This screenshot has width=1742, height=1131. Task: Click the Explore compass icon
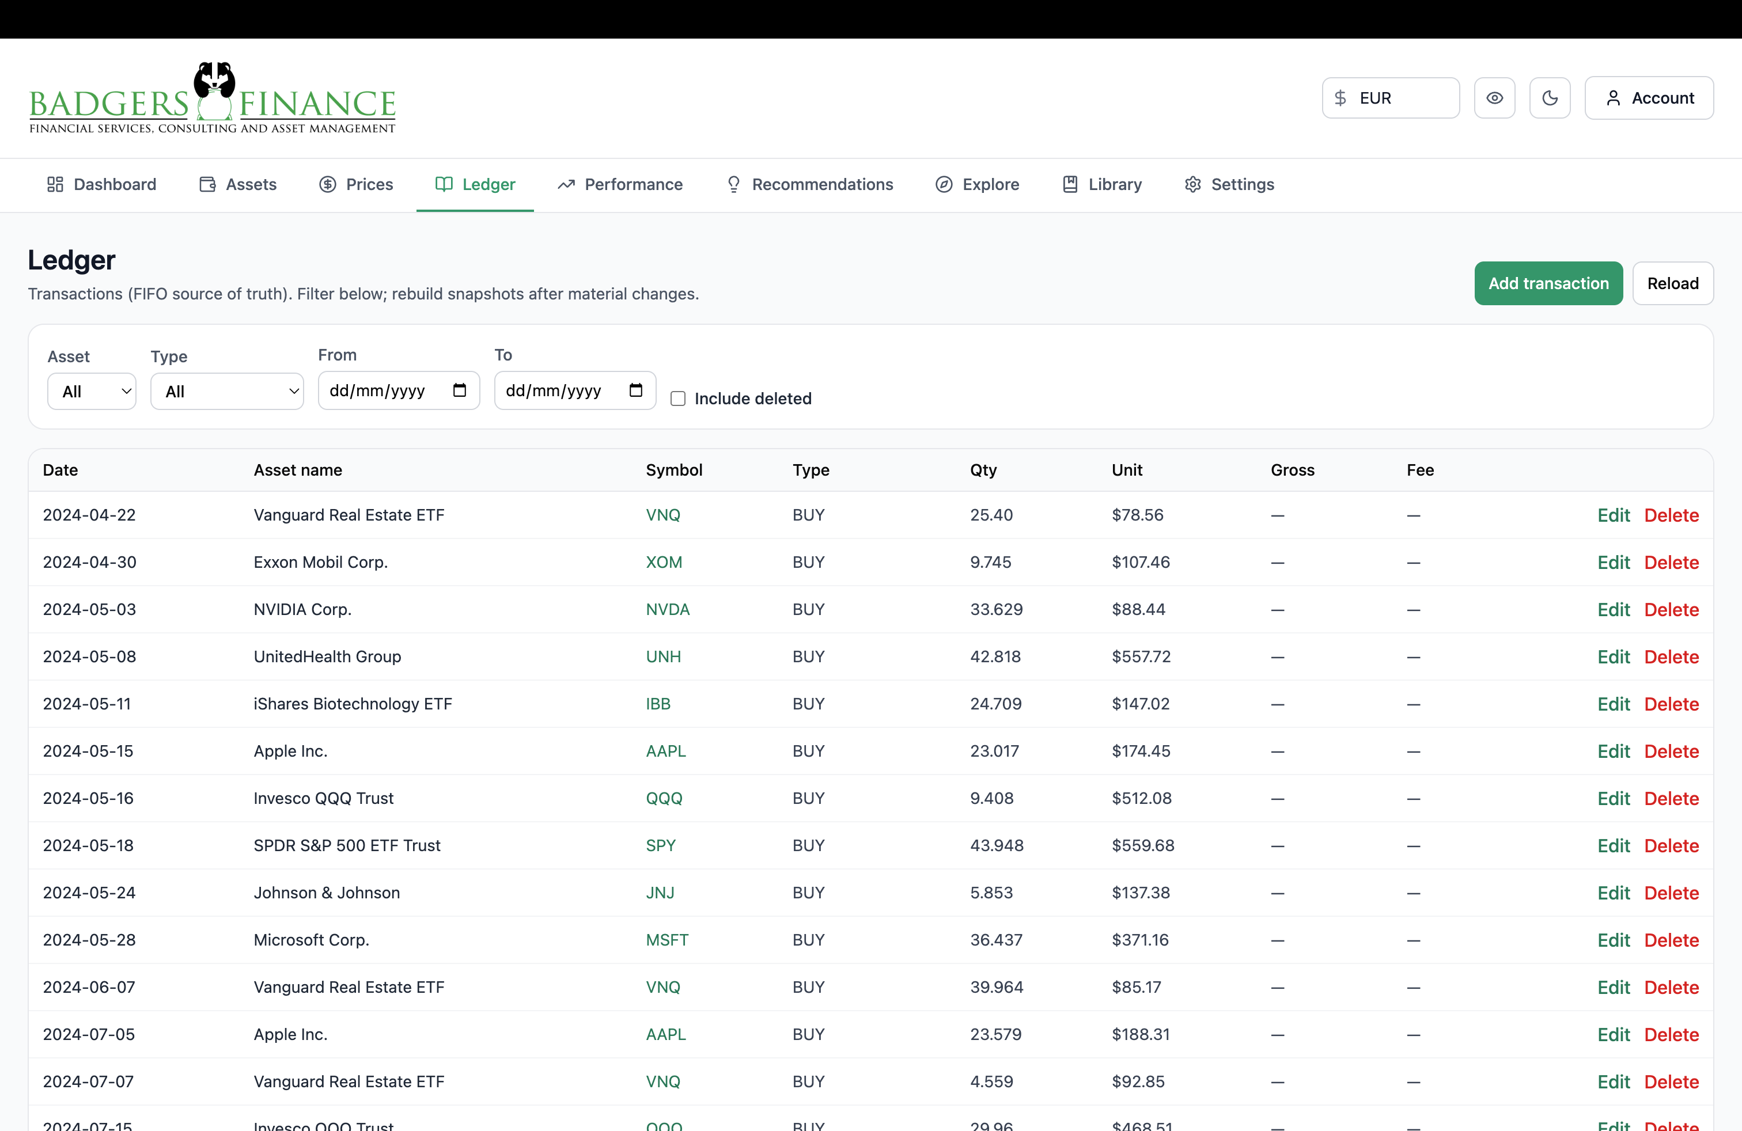[944, 184]
